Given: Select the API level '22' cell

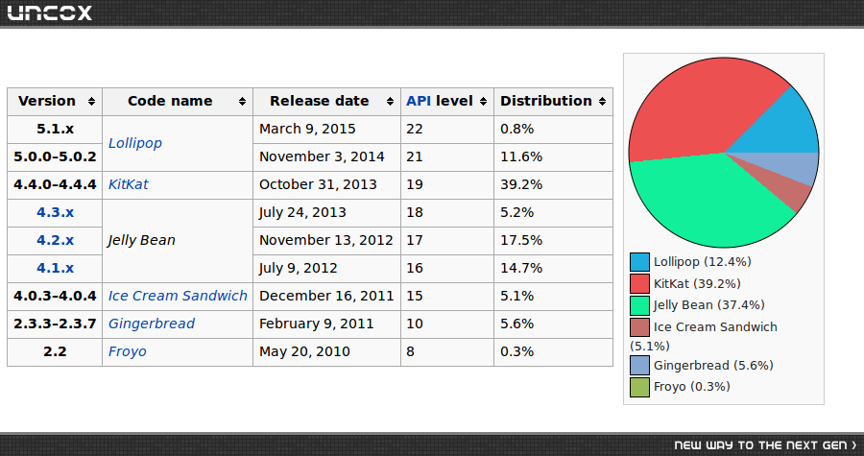Looking at the screenshot, I should (x=447, y=130).
